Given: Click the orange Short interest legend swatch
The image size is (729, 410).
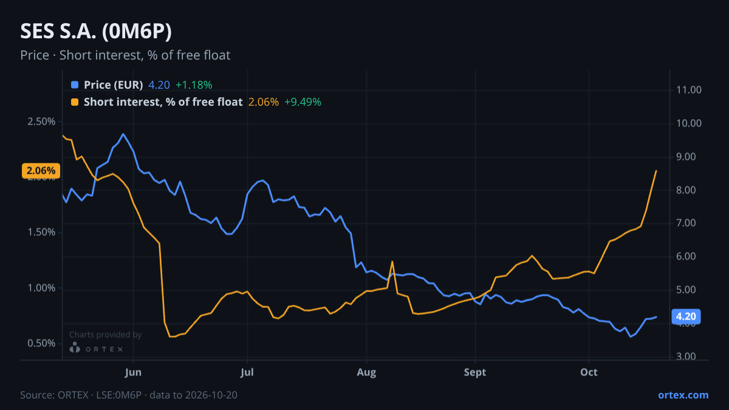Looking at the screenshot, I should pos(75,102).
